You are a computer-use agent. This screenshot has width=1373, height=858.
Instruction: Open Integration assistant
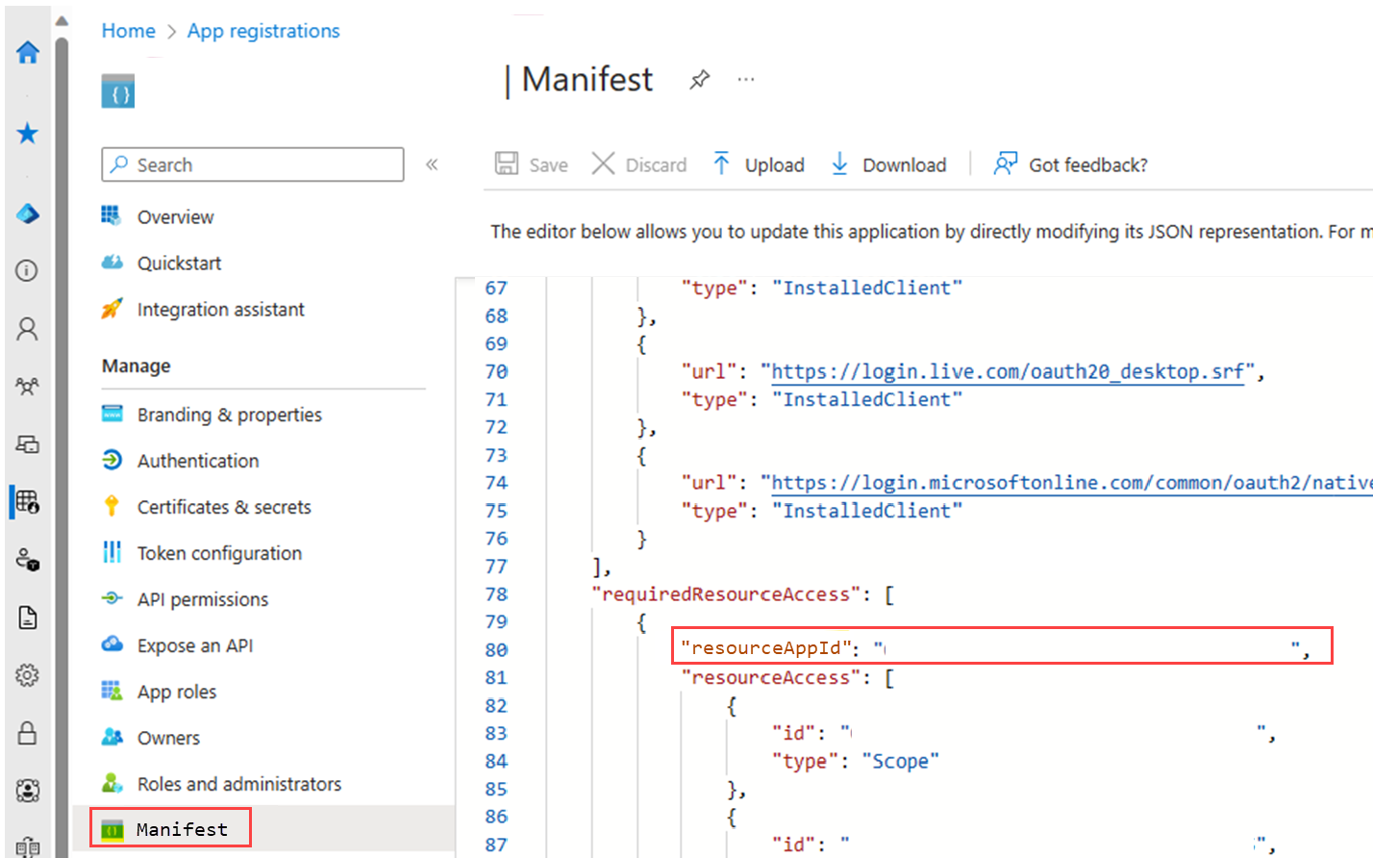click(220, 309)
